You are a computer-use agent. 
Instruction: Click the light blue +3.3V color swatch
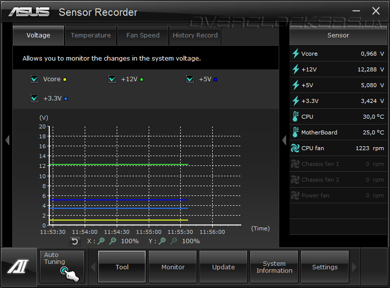[x=65, y=99]
